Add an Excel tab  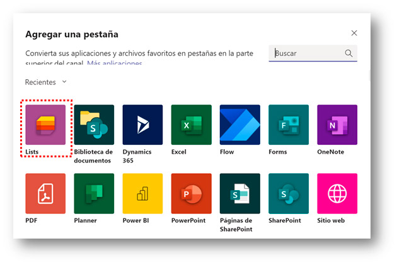click(191, 125)
